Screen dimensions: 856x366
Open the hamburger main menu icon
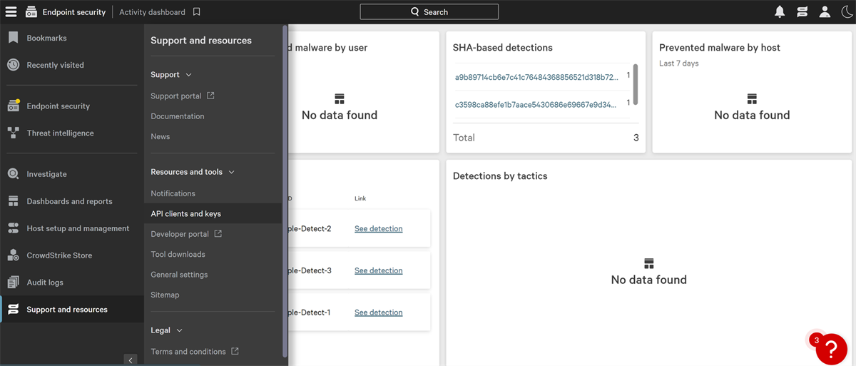[11, 11]
